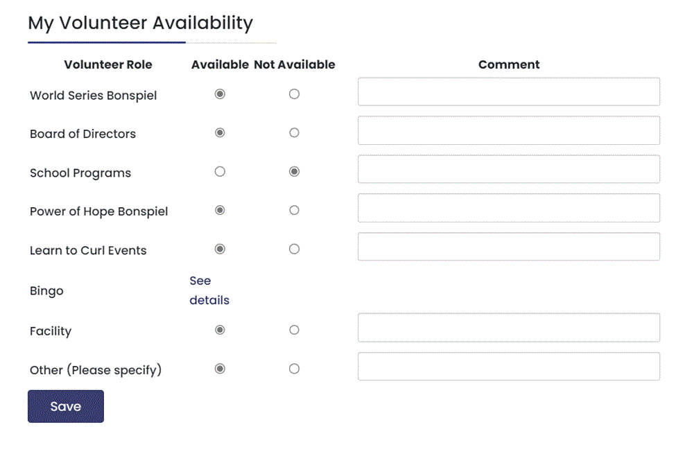The width and height of the screenshot is (676, 465).
Task: Mark Power of Hope Bonspiel as Not Available
Action: (x=294, y=210)
